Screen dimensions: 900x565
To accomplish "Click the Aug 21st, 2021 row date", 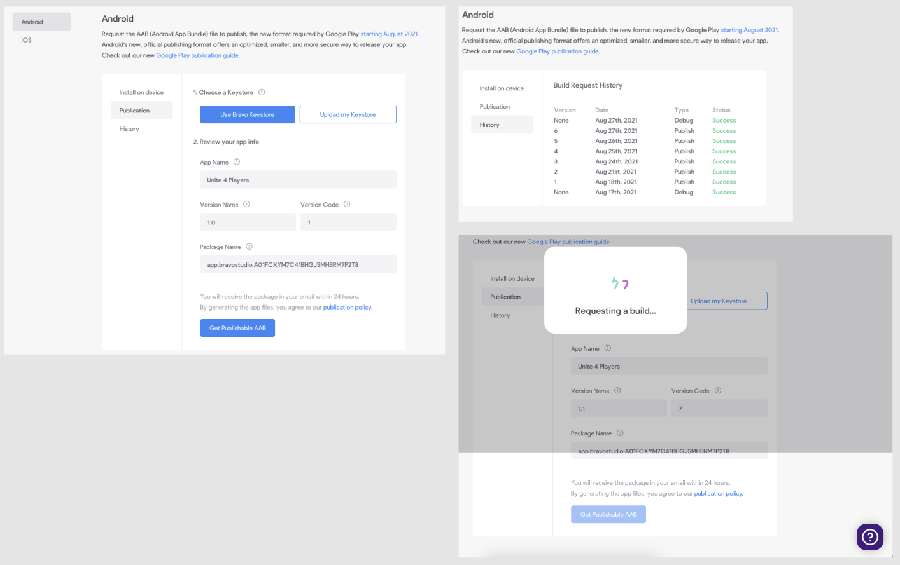I will [x=615, y=172].
